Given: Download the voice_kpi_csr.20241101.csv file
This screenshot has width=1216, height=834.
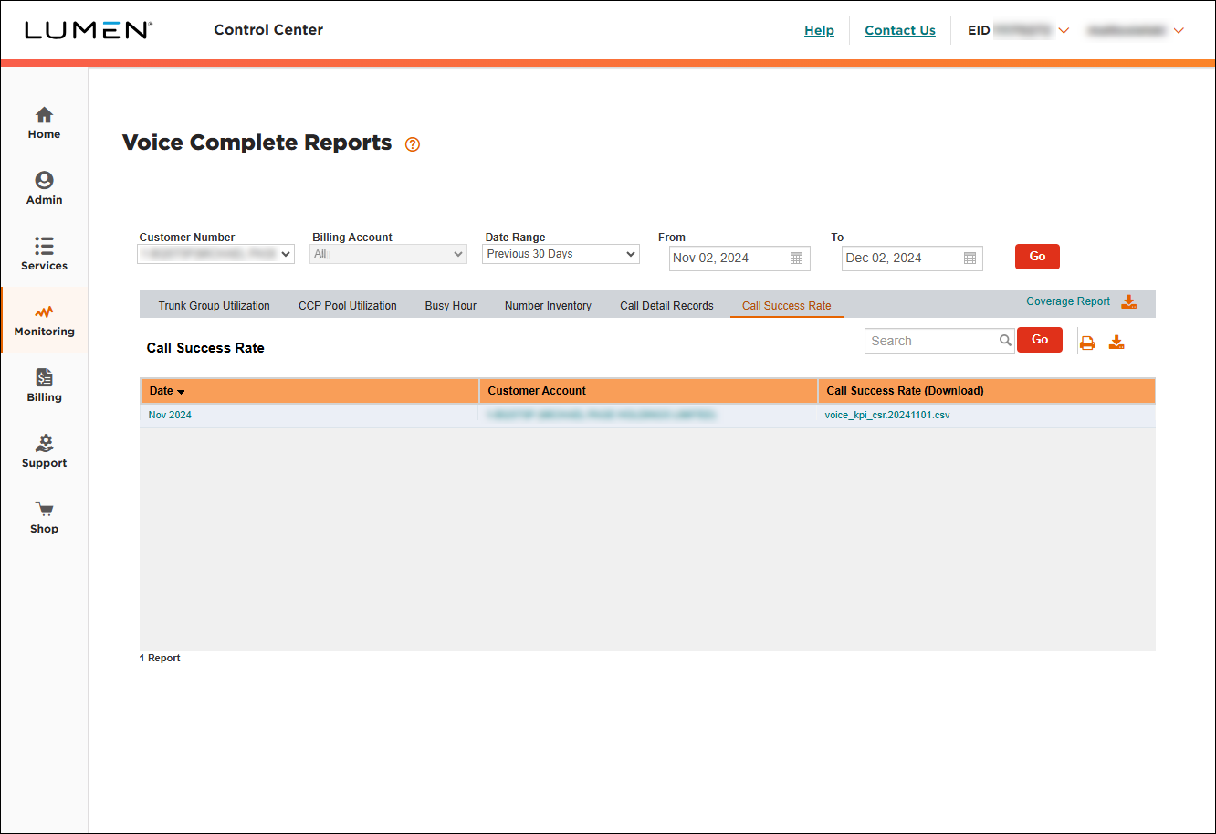Looking at the screenshot, I should click(886, 414).
